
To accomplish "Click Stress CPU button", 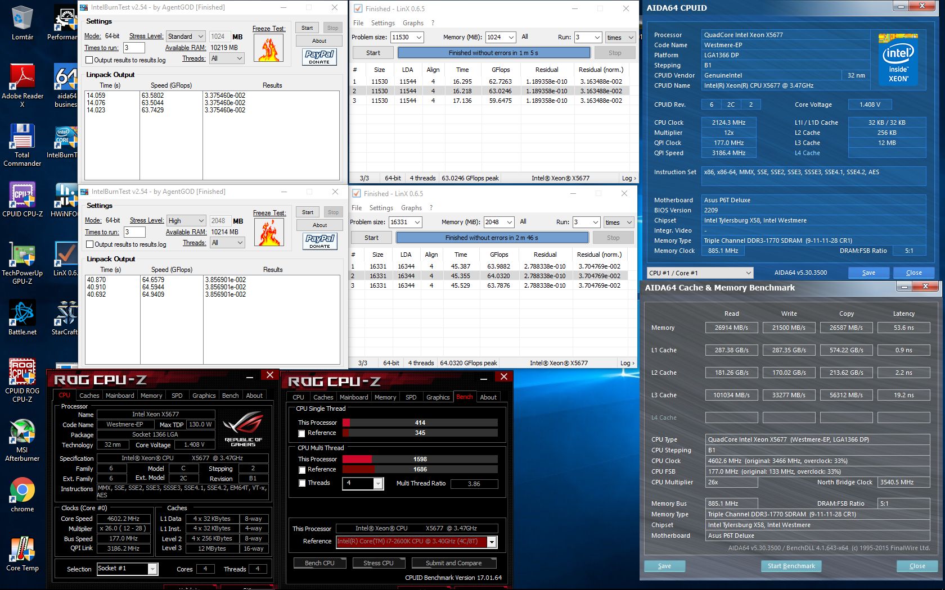I will pyautogui.click(x=378, y=563).
